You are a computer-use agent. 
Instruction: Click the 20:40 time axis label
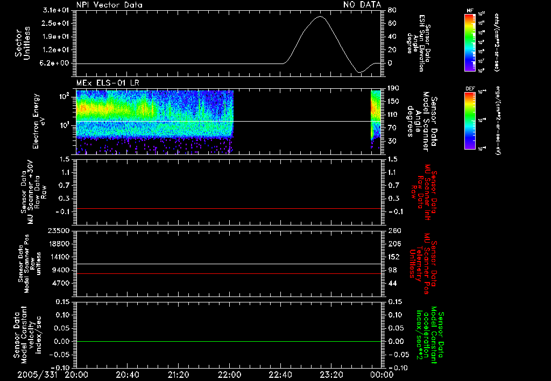(x=127, y=375)
